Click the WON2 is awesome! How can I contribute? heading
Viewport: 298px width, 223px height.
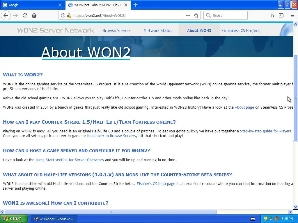tap(56, 203)
